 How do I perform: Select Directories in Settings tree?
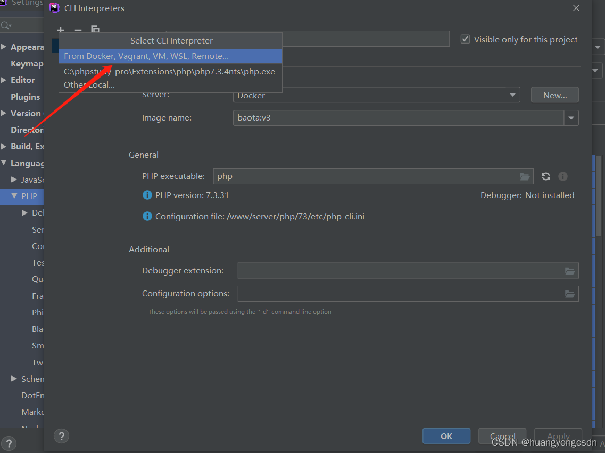pos(27,130)
